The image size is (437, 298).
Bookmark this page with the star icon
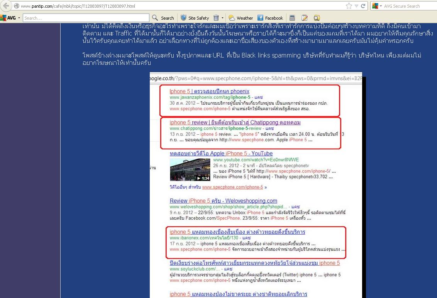349,6
